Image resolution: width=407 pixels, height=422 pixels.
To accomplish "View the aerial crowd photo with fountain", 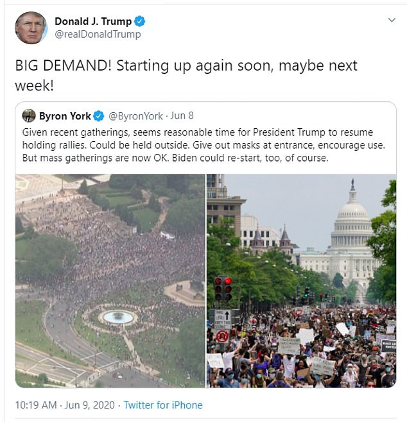I will (x=110, y=281).
